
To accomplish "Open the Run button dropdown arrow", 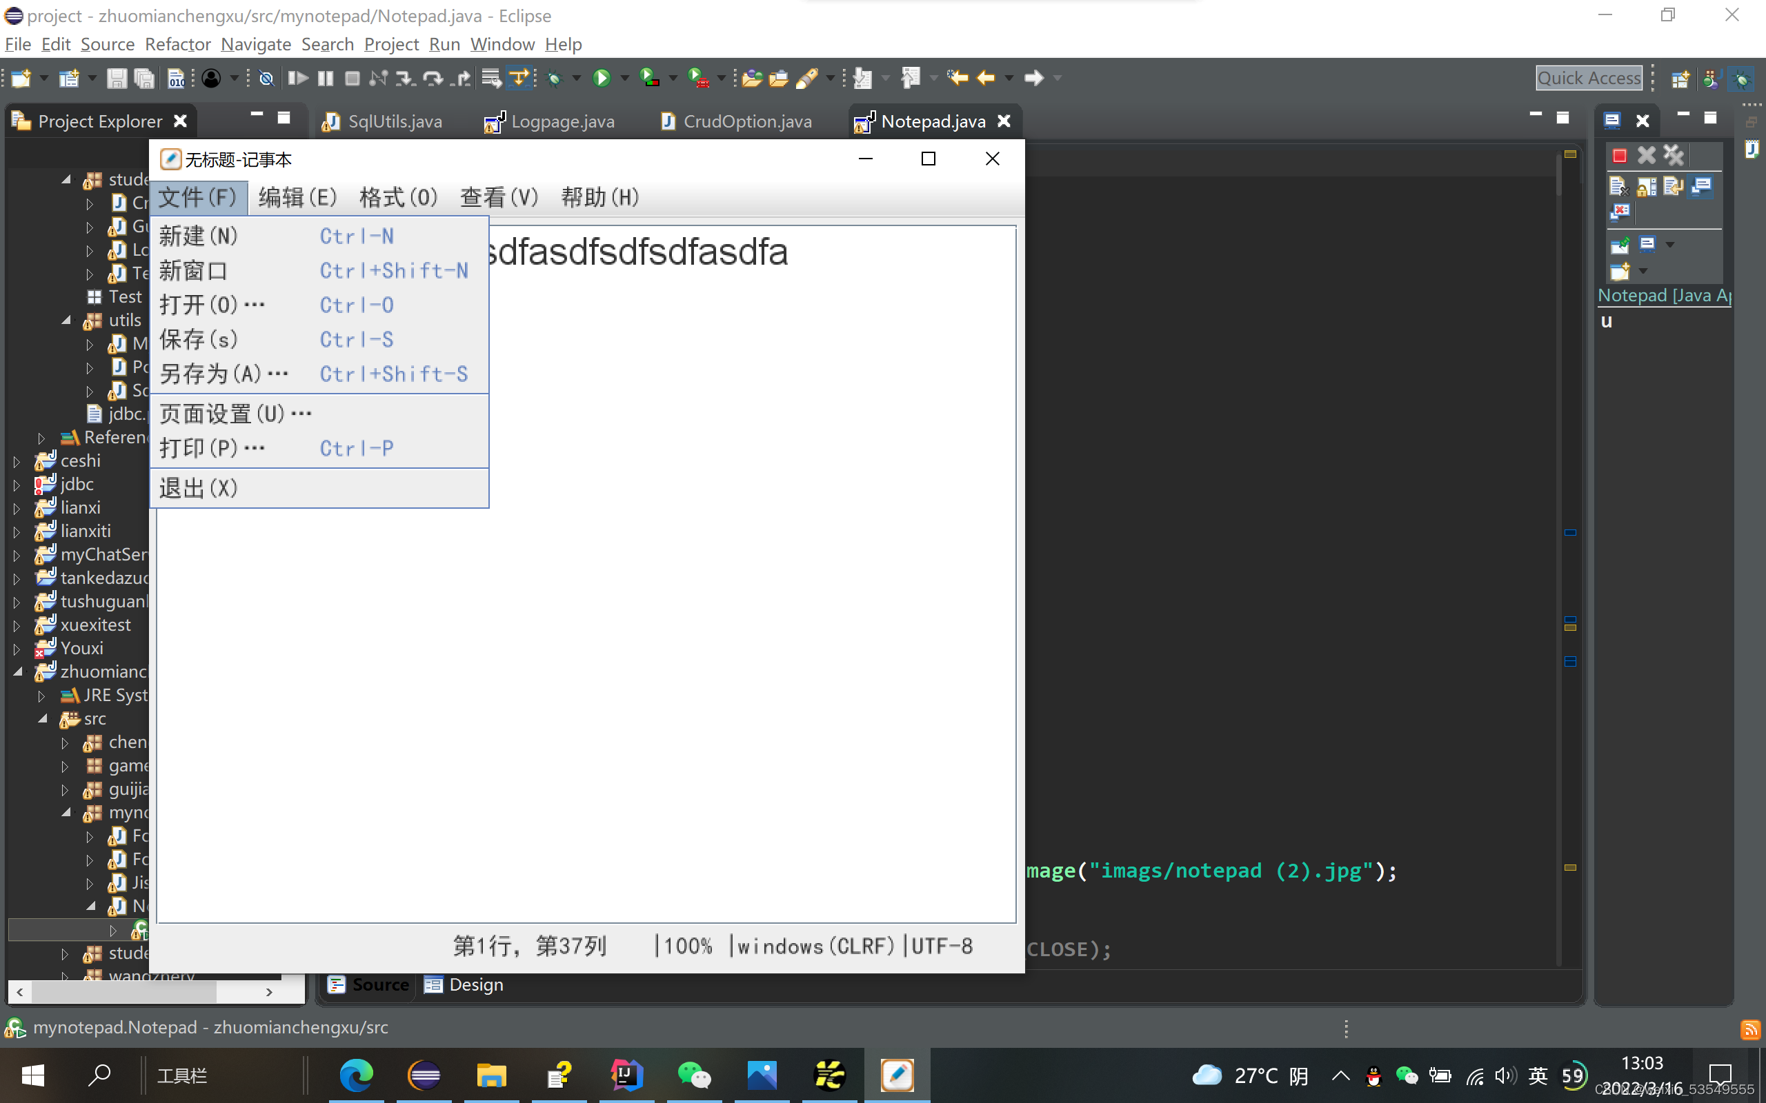I will pos(625,78).
